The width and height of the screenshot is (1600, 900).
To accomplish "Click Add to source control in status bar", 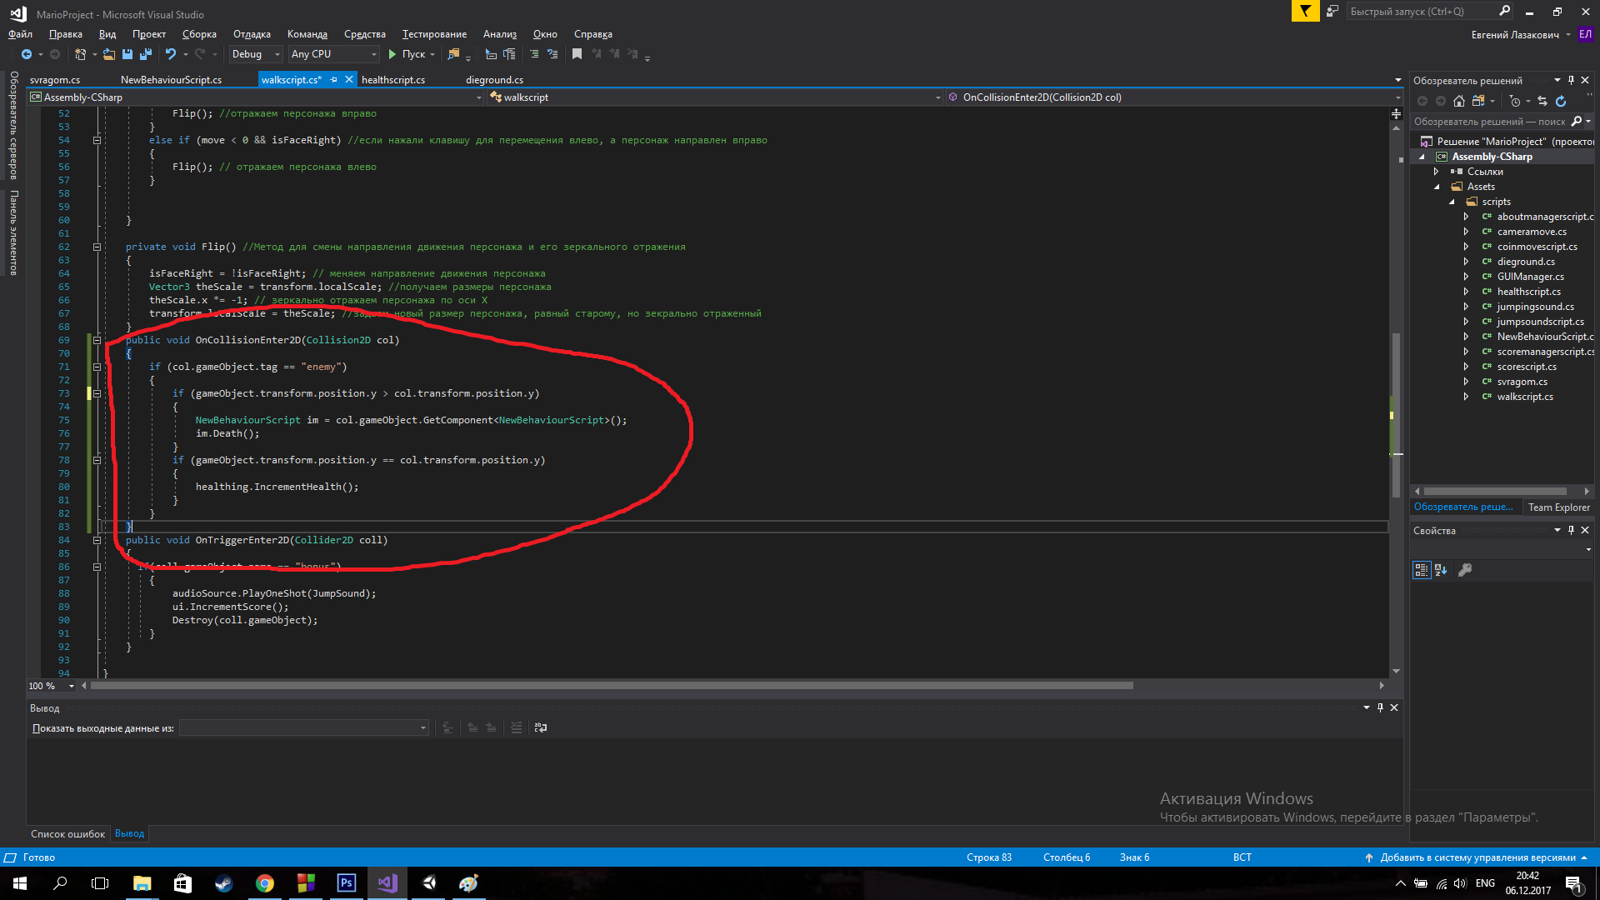I will (1477, 857).
